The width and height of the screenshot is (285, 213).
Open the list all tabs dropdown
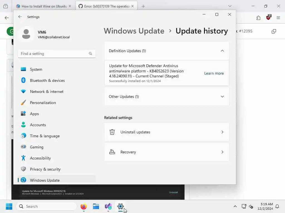tap(230, 6)
